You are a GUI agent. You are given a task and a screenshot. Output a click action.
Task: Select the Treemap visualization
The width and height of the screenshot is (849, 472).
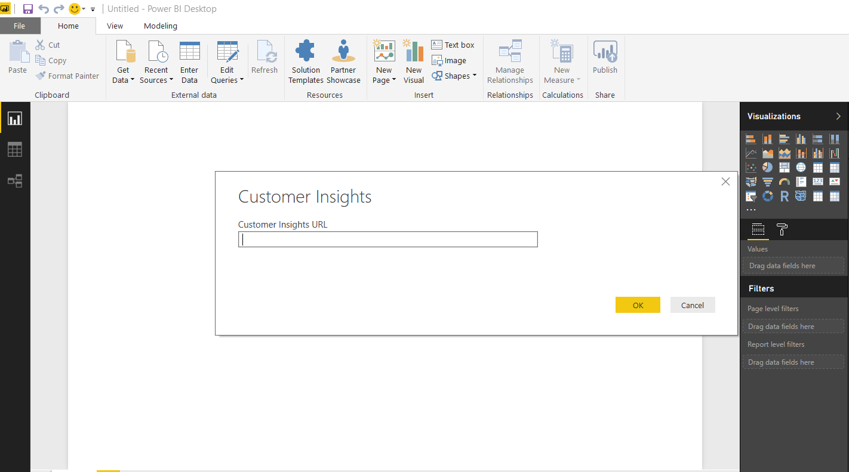(784, 167)
